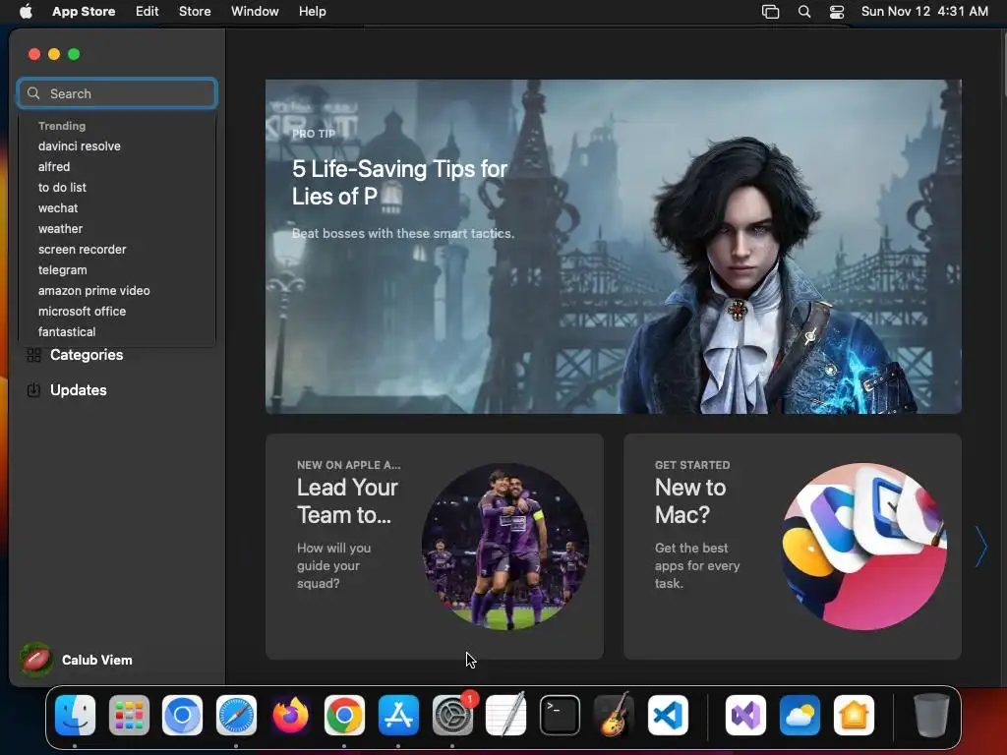Click the app icons circular artwork
Viewport: 1007px width, 755px height.
(863, 547)
